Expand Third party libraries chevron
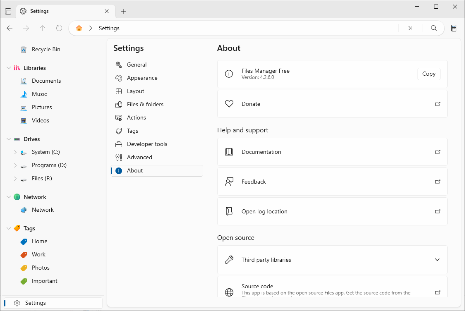 [x=437, y=260]
